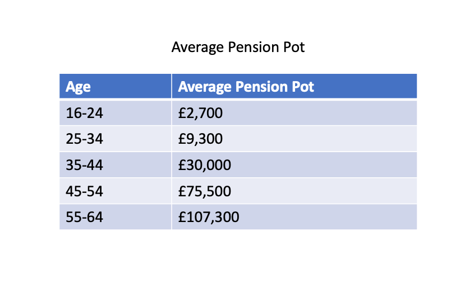Click the blank space right of £75,500
This screenshot has width=474, height=283.
pos(324,191)
